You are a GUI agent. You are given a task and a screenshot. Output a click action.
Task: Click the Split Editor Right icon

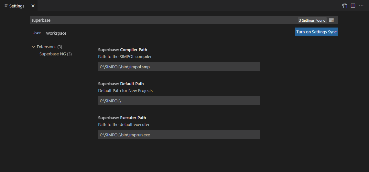tap(353, 6)
